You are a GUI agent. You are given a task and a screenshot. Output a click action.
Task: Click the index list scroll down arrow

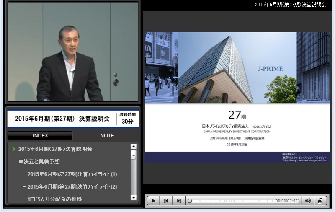point(134,198)
